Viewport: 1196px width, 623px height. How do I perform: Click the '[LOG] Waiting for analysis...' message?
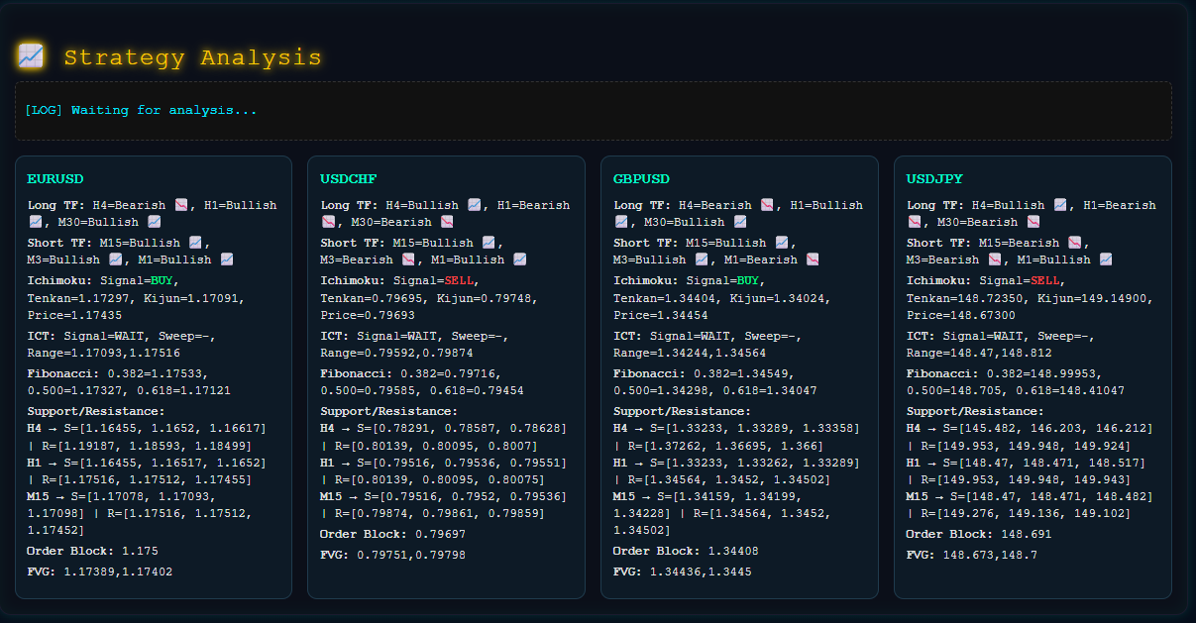click(141, 110)
